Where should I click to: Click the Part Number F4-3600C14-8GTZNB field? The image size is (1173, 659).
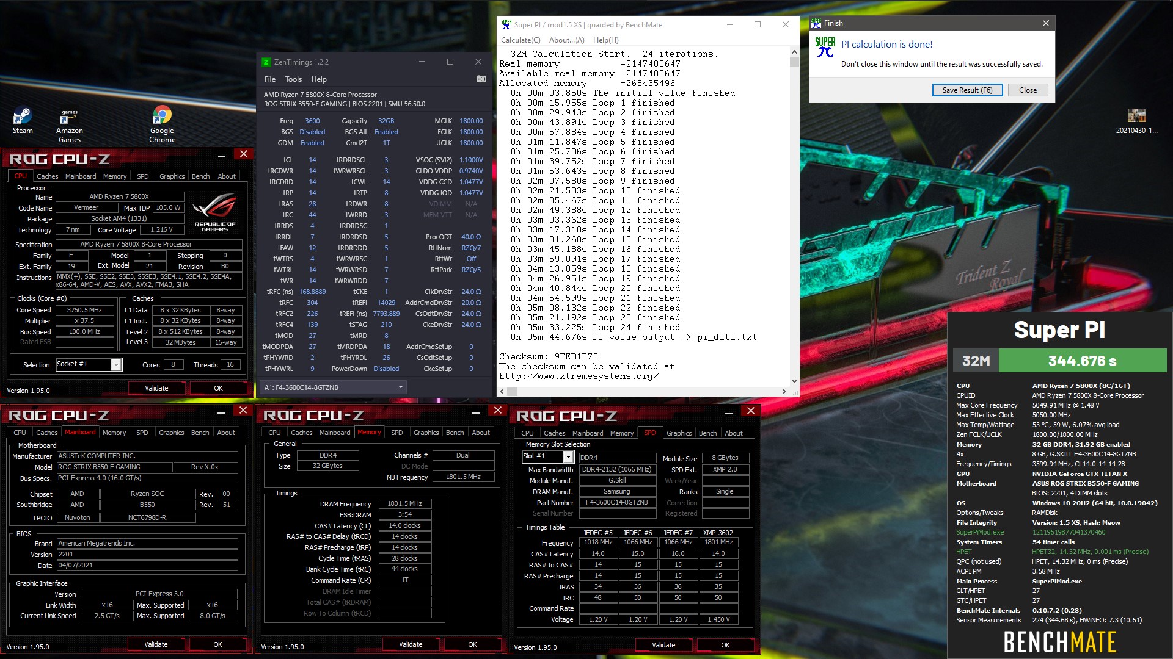point(617,503)
